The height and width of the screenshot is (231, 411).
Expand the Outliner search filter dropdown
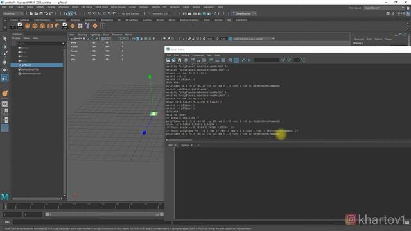tap(63, 44)
